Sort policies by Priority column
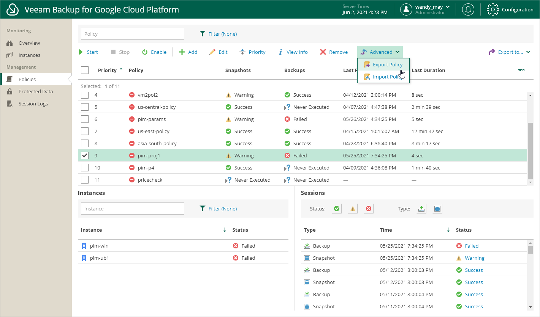540x317 pixels. click(x=110, y=70)
